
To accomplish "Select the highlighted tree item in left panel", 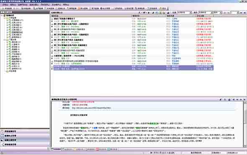I will tap(17, 32).
